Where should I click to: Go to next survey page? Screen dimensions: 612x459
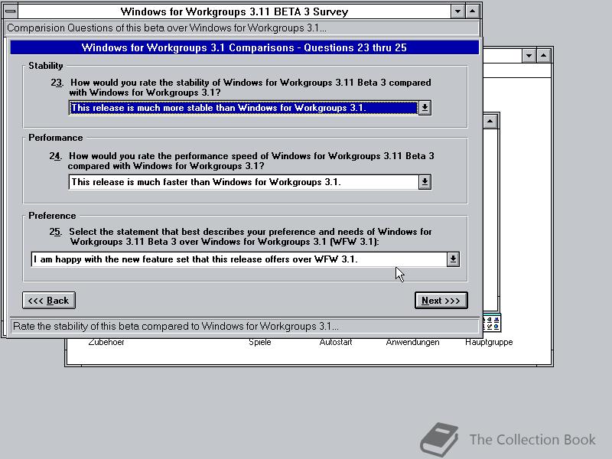(x=441, y=301)
